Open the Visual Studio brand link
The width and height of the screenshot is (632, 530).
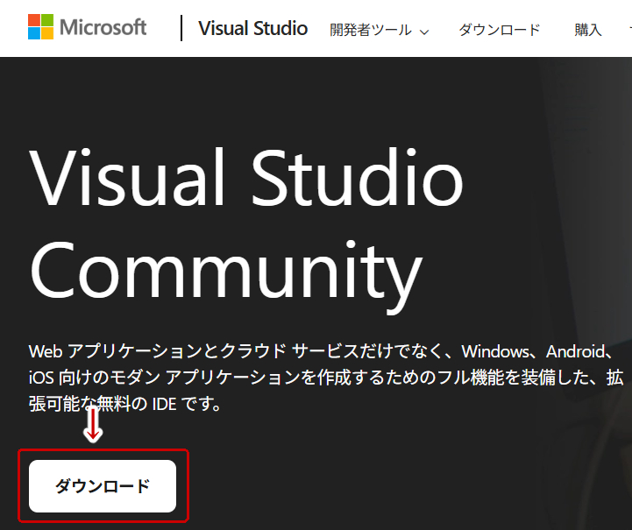coord(252,29)
